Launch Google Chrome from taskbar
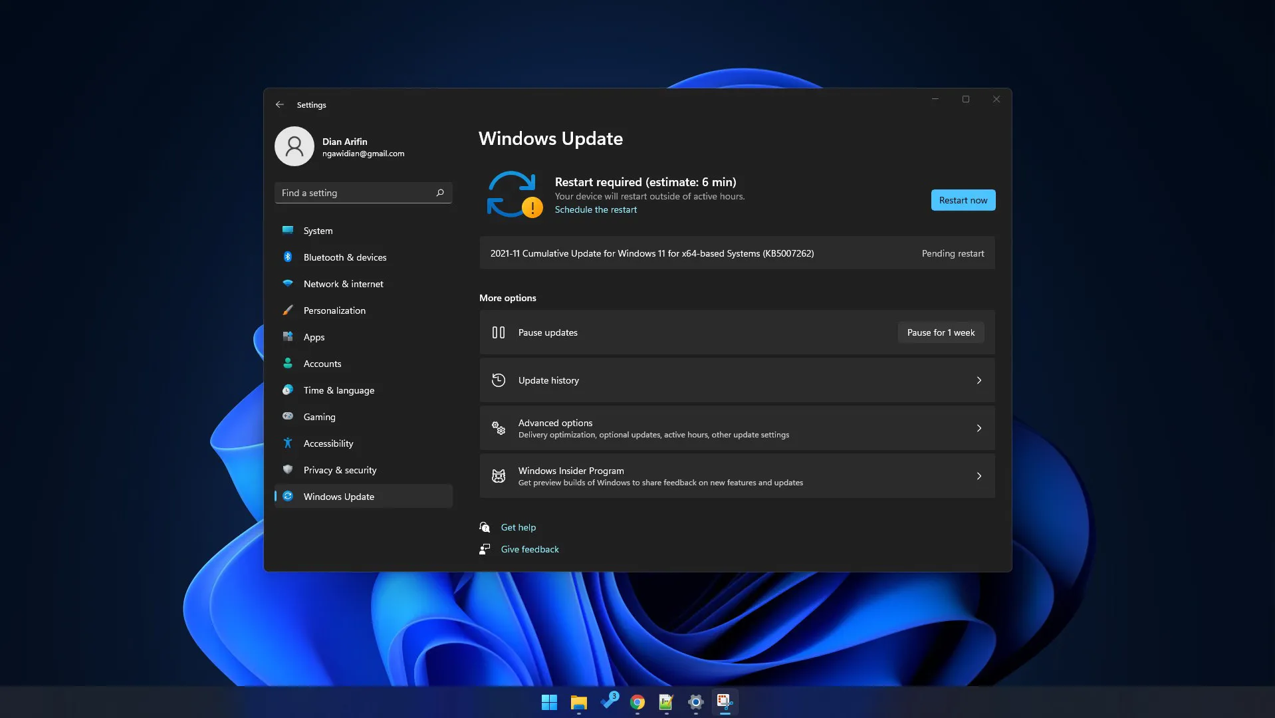The width and height of the screenshot is (1275, 718). click(x=637, y=702)
